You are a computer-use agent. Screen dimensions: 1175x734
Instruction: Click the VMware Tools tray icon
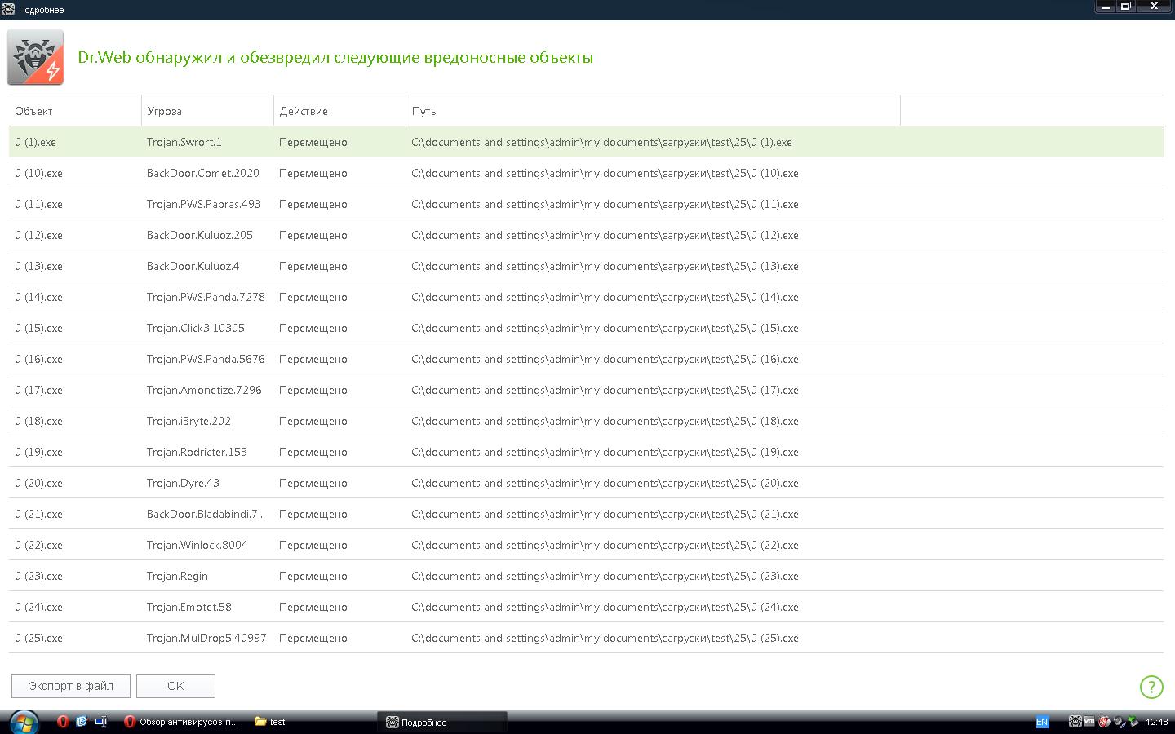pos(1089,722)
